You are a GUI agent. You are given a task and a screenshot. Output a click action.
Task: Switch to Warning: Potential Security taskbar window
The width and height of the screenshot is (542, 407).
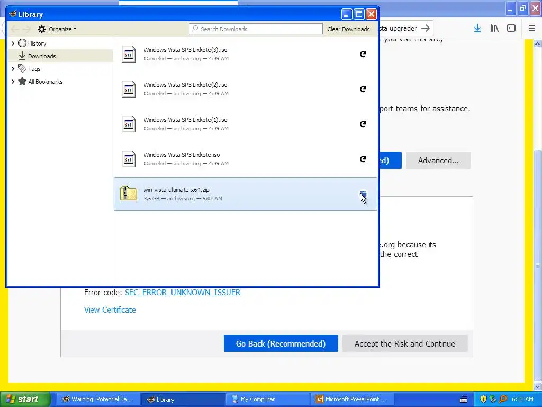(x=98, y=399)
